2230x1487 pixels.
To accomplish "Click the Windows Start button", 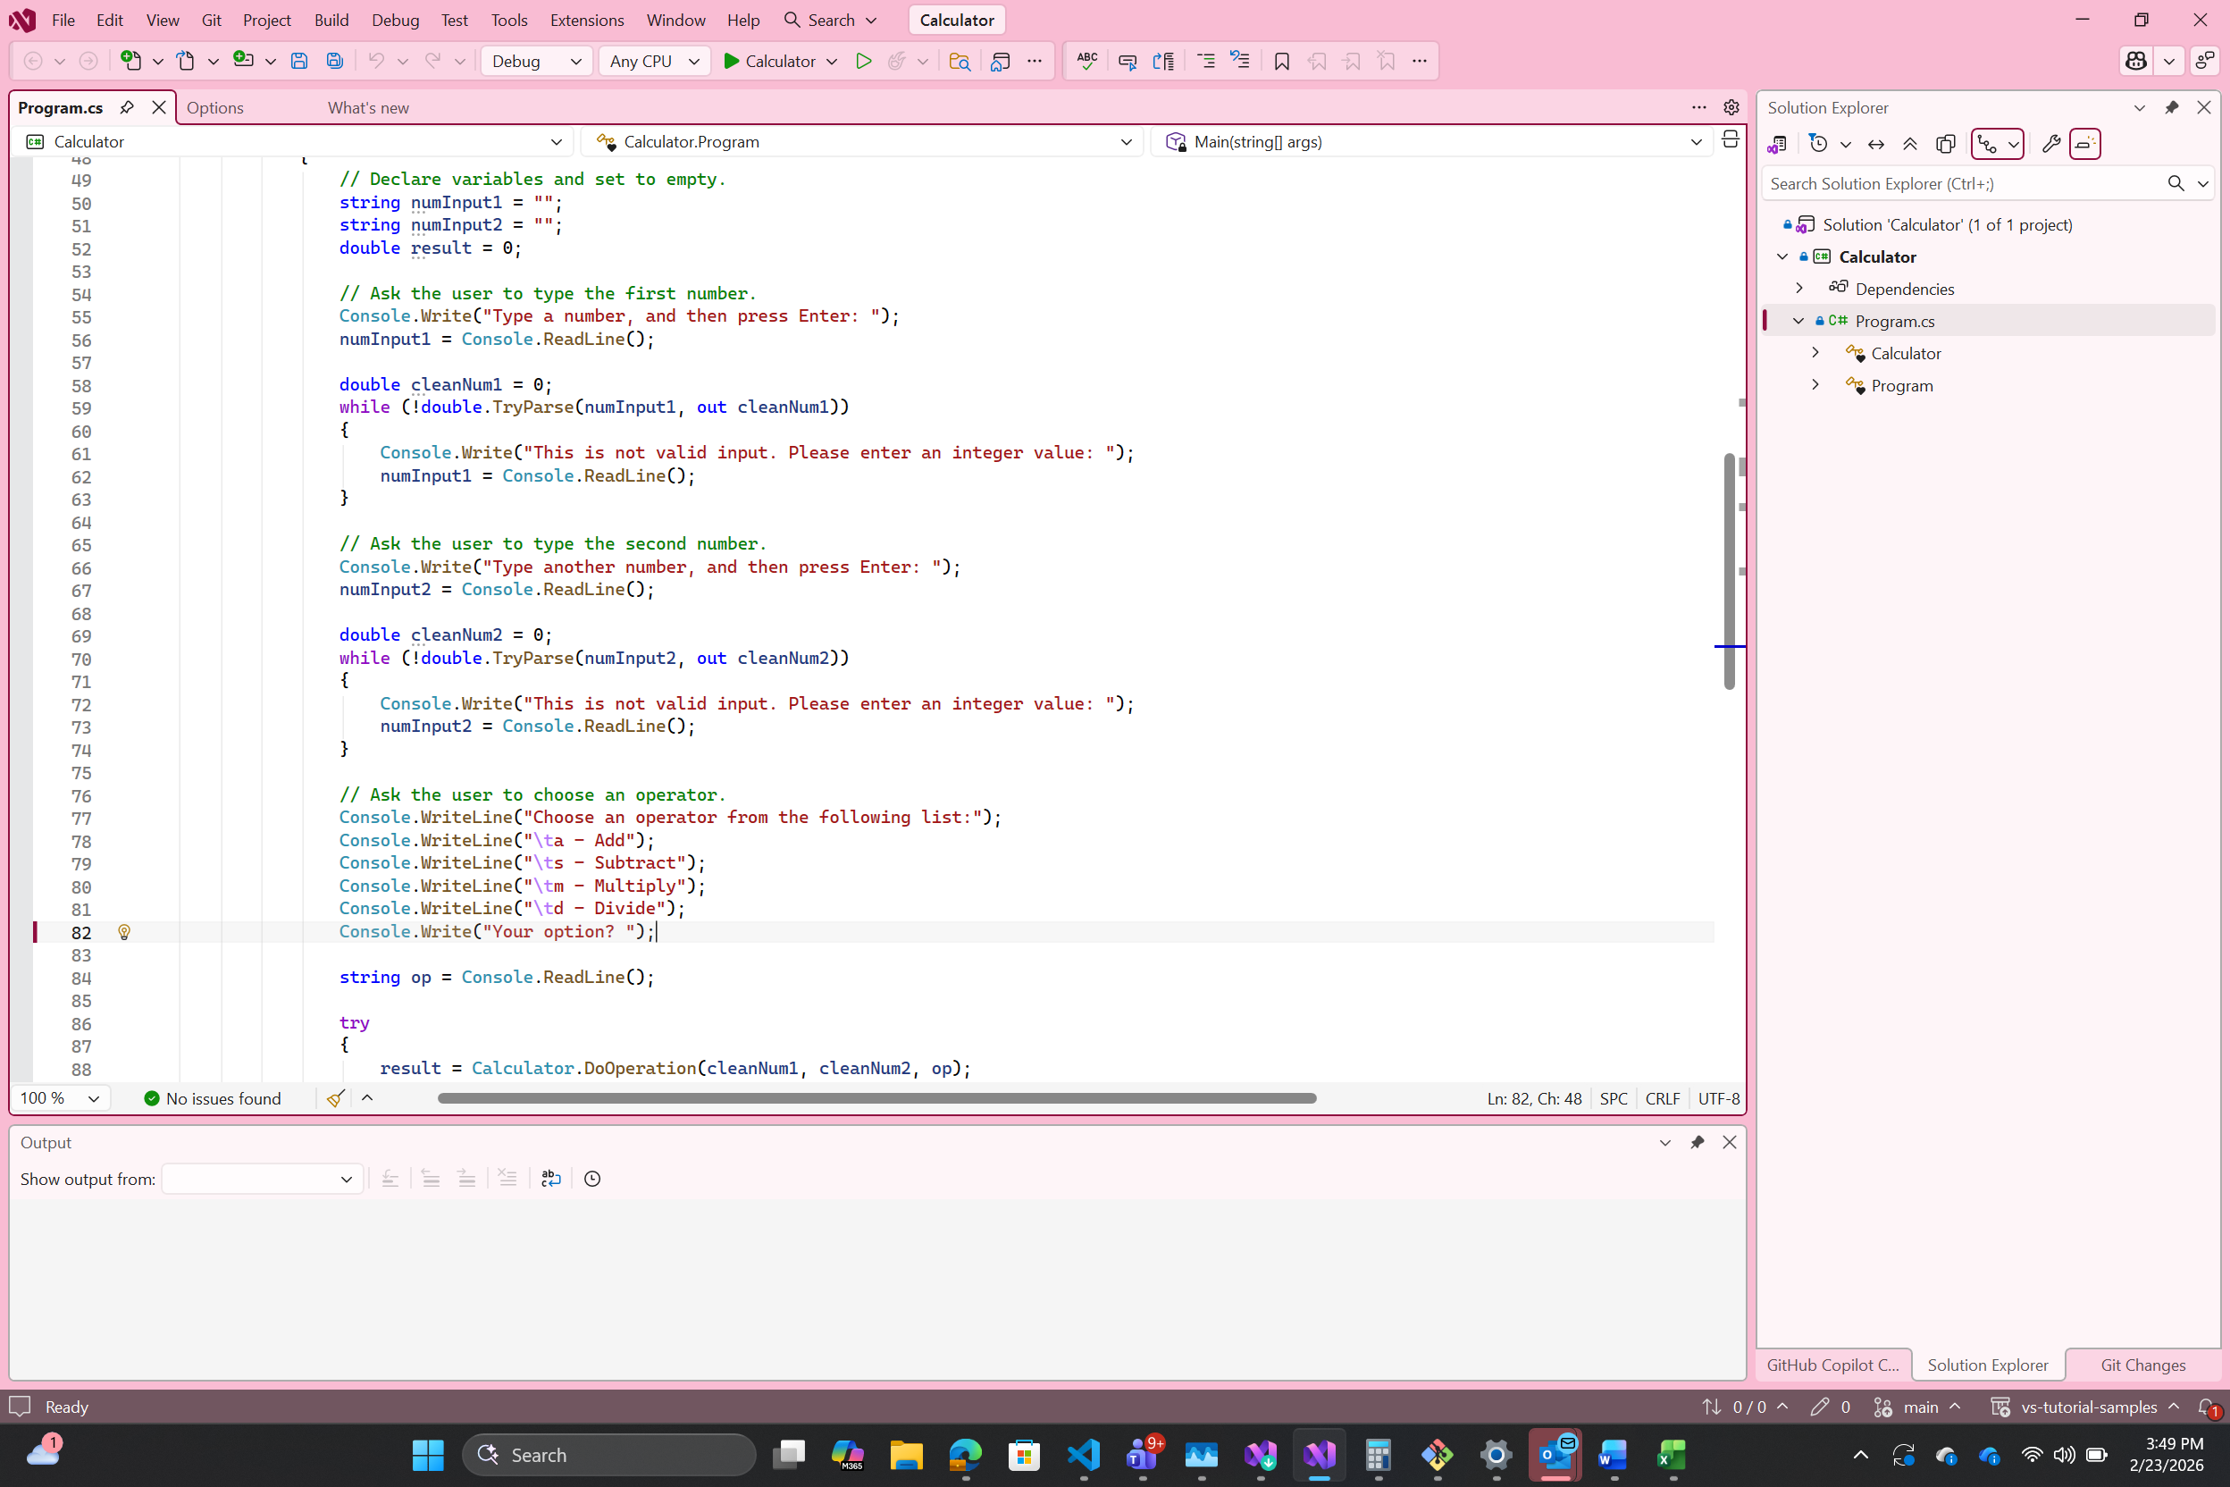I will pyautogui.click(x=428, y=1455).
